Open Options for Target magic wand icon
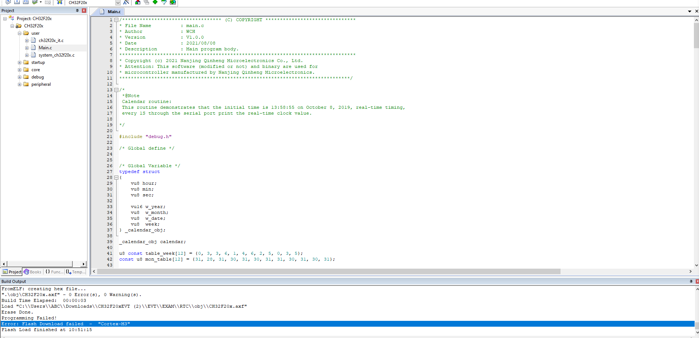Screen dimensions: 699x338 coord(126,2)
